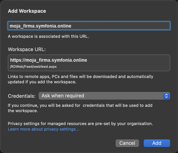178x153 pixels.
Task: Click the bold https://moja_firma.symfonia.online URL
Action: click(49, 60)
